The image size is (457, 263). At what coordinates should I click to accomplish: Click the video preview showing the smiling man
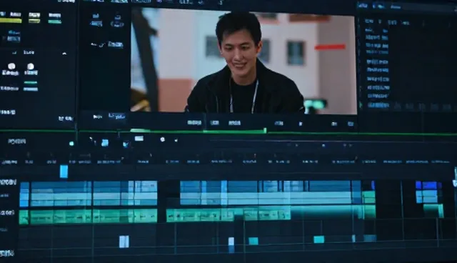pos(243,61)
